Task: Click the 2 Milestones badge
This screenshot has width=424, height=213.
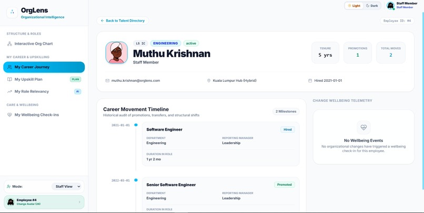Action: 286,111
